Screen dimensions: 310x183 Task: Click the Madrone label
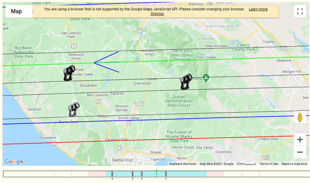pyautogui.click(x=284, y=61)
